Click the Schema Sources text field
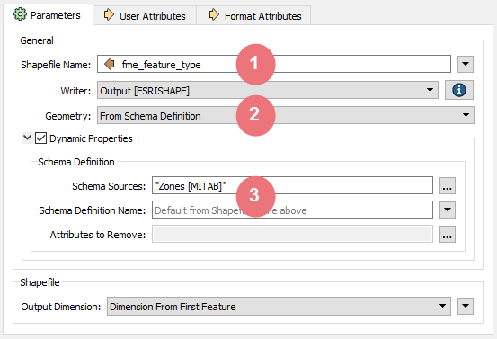The height and width of the screenshot is (339, 497). [x=292, y=185]
